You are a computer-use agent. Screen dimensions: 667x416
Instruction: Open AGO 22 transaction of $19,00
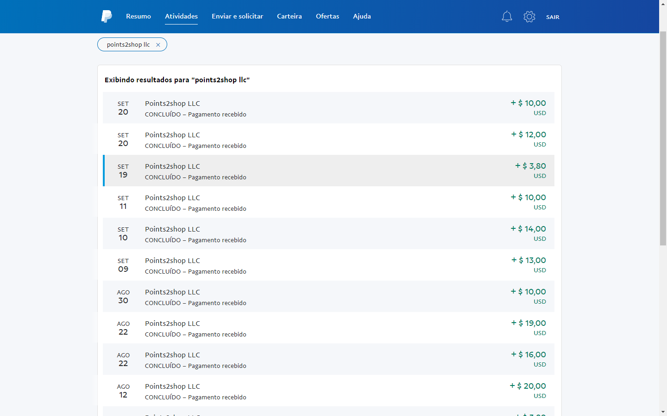(x=328, y=328)
